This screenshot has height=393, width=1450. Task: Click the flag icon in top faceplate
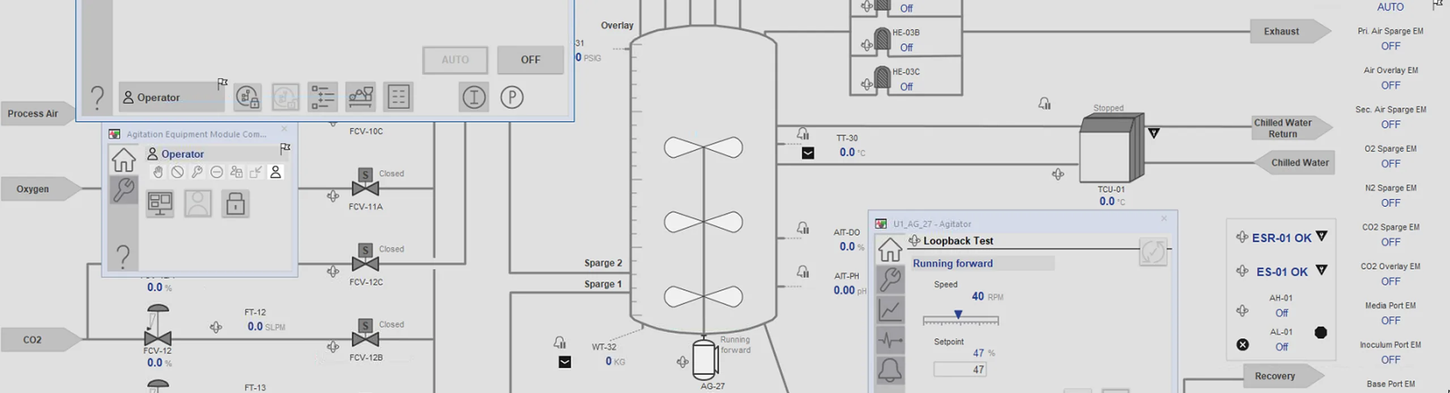coord(222,84)
